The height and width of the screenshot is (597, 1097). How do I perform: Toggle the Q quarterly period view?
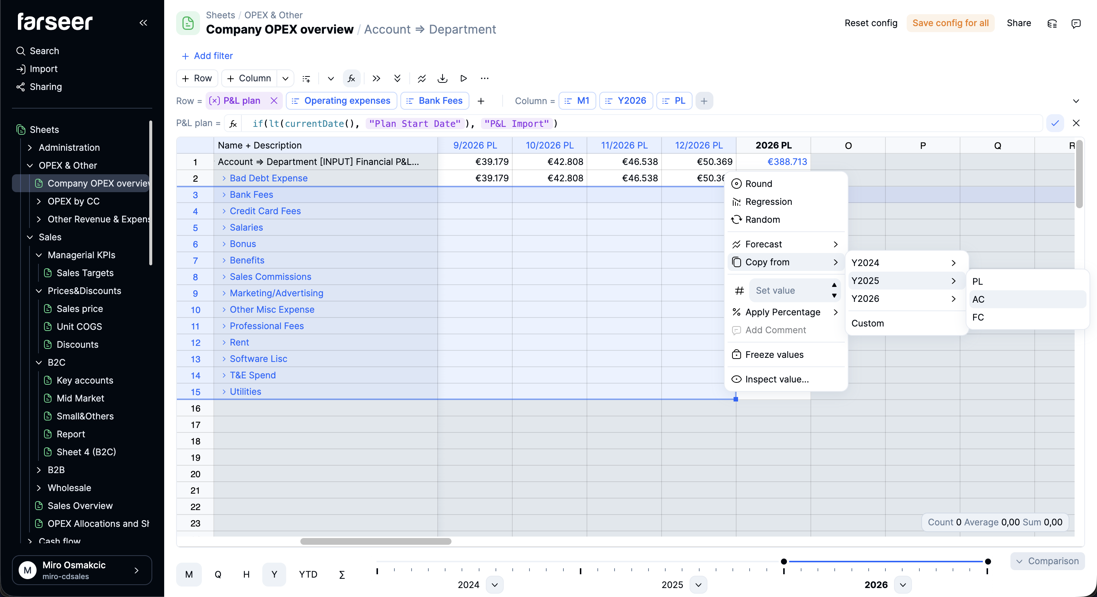click(218, 574)
